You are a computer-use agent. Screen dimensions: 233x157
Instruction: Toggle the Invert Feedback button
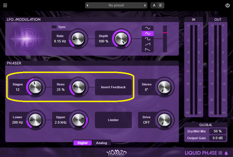click(x=113, y=87)
